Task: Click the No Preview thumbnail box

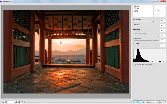Action: (160, 11)
